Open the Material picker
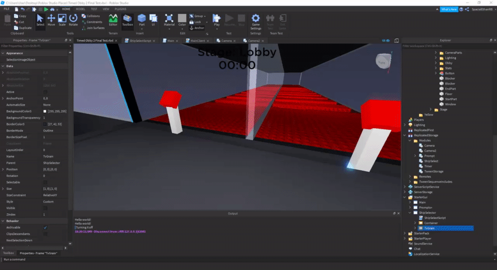Image resolution: width=497 pixels, height=270 pixels. [x=169, y=21]
